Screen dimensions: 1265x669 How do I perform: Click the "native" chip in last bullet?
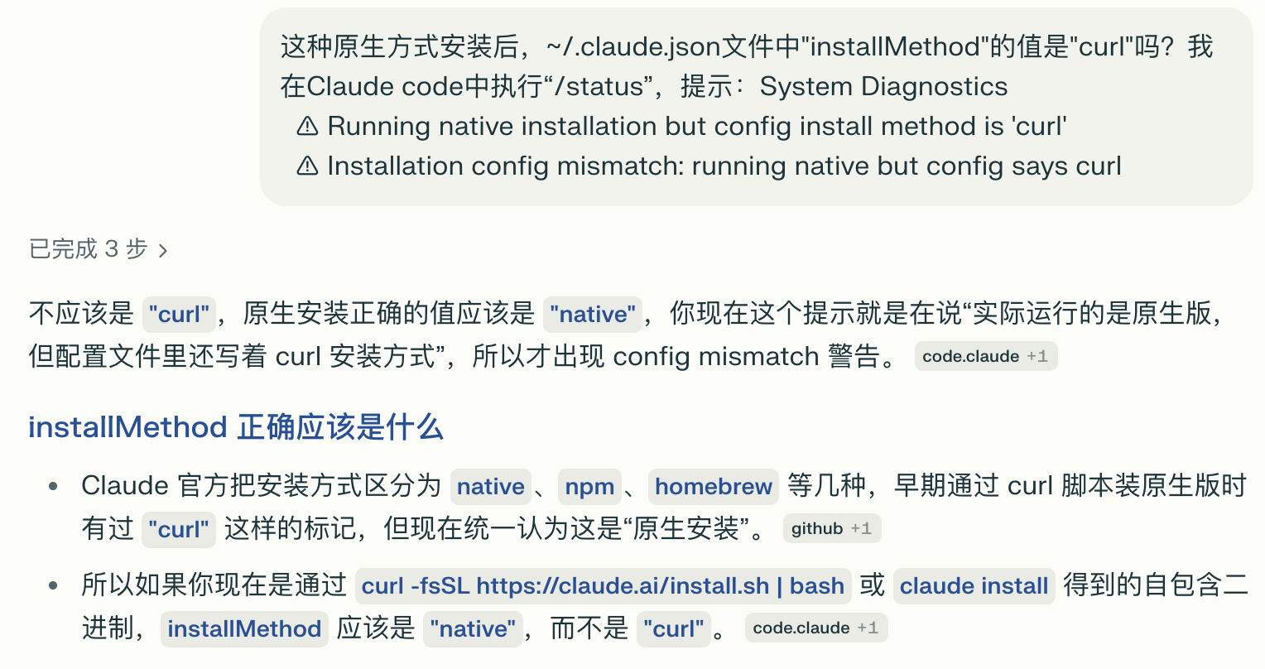click(x=474, y=629)
